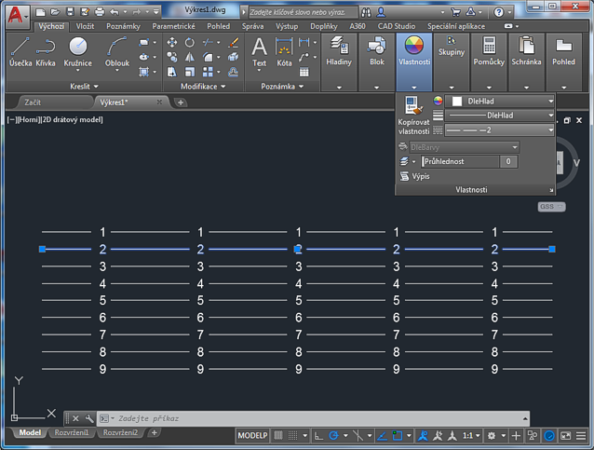Add a new drawing tab with plus

click(181, 102)
